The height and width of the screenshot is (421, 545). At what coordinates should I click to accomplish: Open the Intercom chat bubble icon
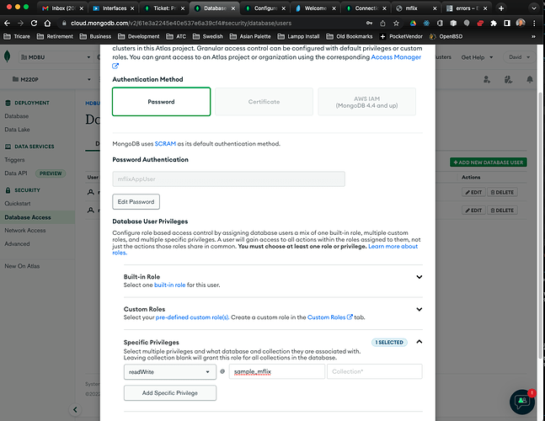(x=521, y=401)
